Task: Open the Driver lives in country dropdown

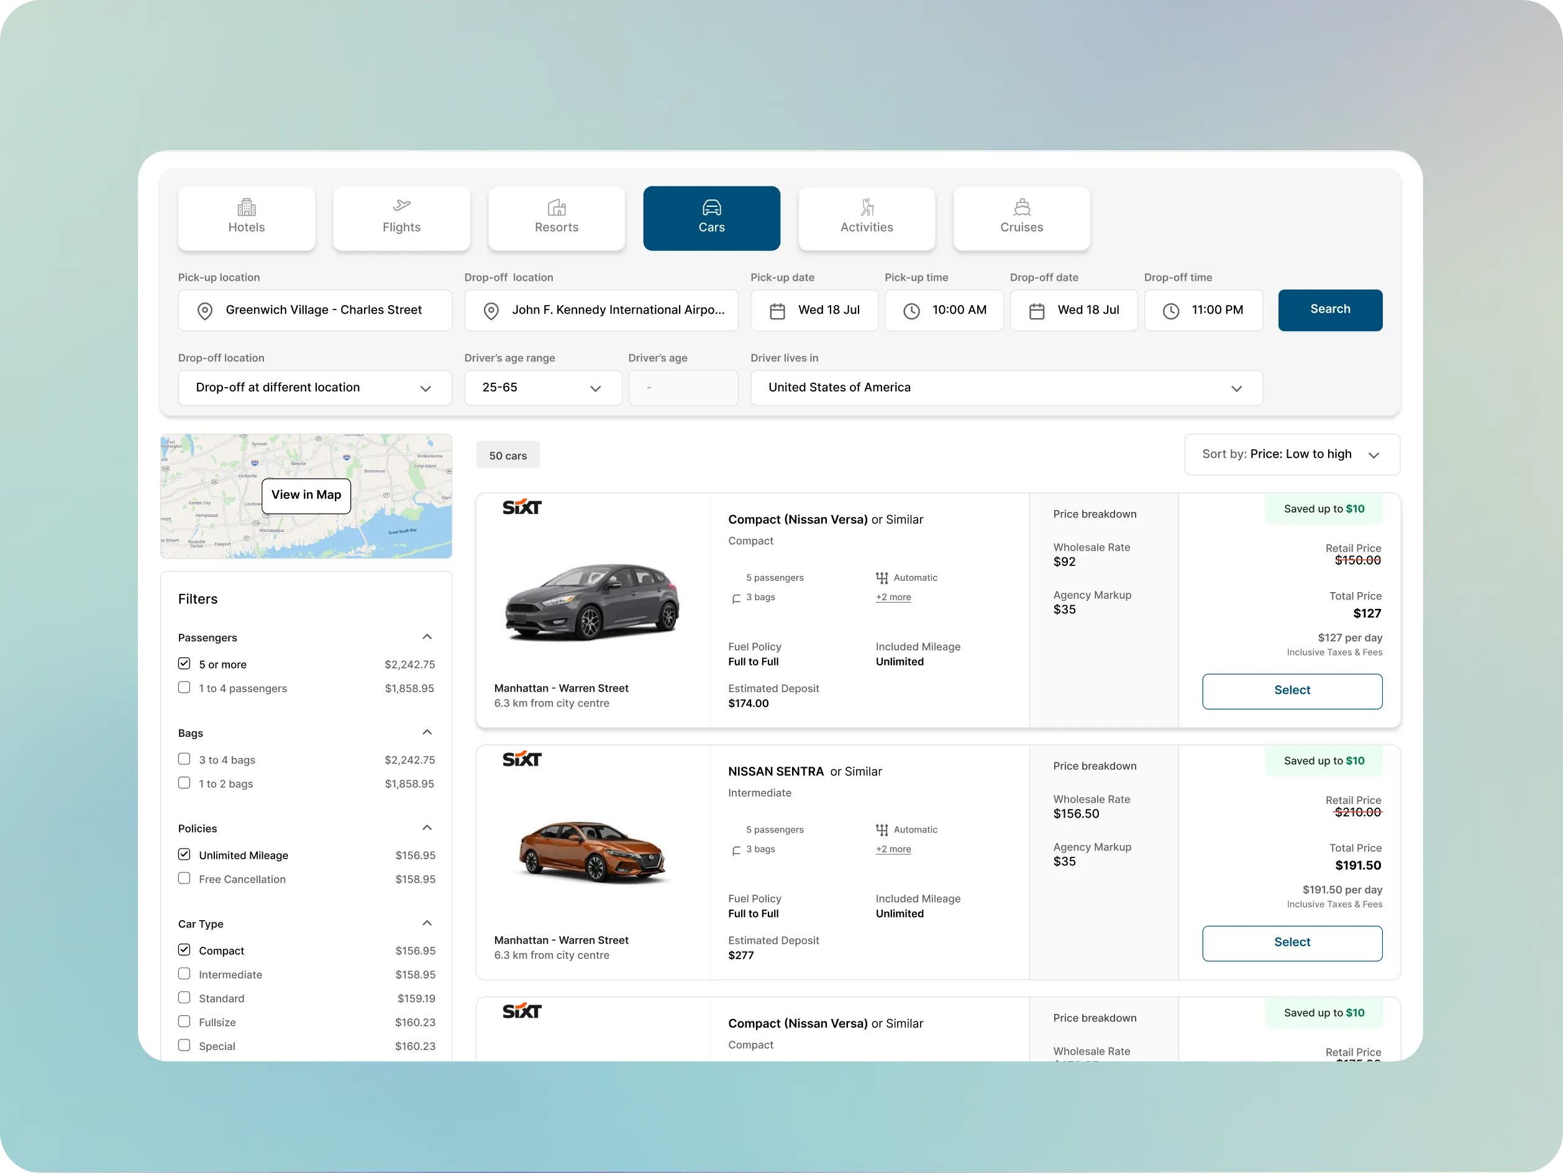Action: pos(1006,388)
